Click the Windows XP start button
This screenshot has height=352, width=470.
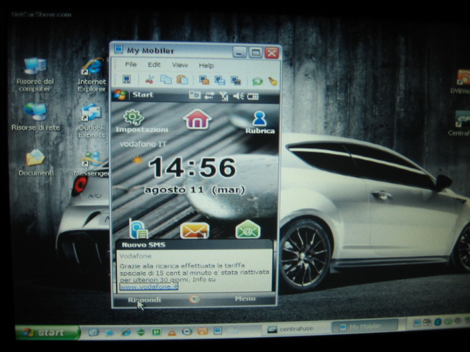[x=48, y=333]
